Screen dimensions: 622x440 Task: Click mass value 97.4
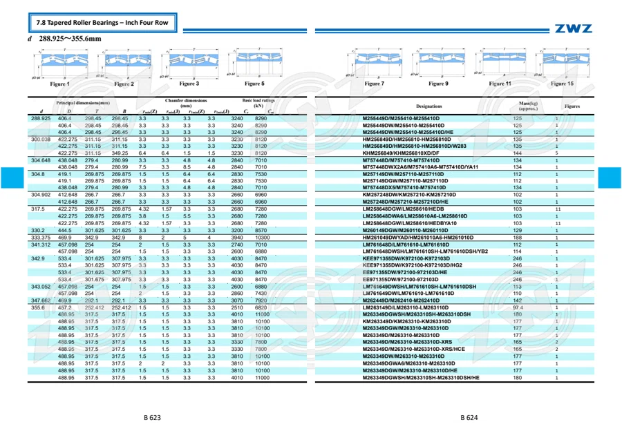pyautogui.click(x=518, y=307)
